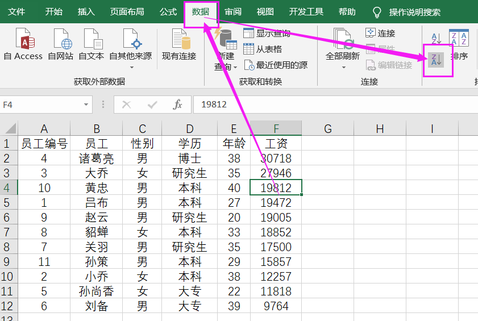
Task: Open 现有连接 (Existing Connections)
Action: click(x=179, y=44)
